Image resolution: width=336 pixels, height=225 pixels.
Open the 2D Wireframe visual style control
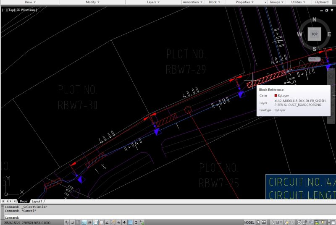27,10
